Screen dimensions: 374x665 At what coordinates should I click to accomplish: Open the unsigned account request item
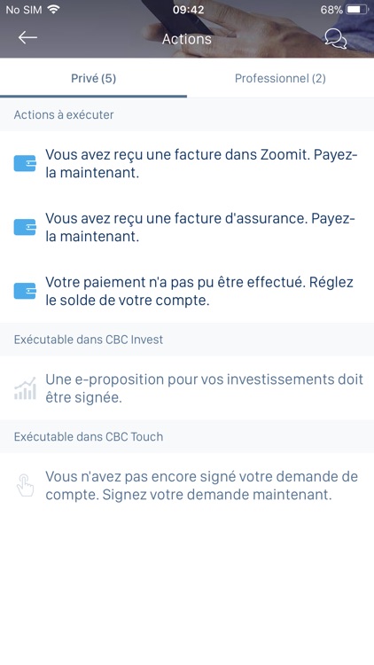pyautogui.click(x=187, y=486)
